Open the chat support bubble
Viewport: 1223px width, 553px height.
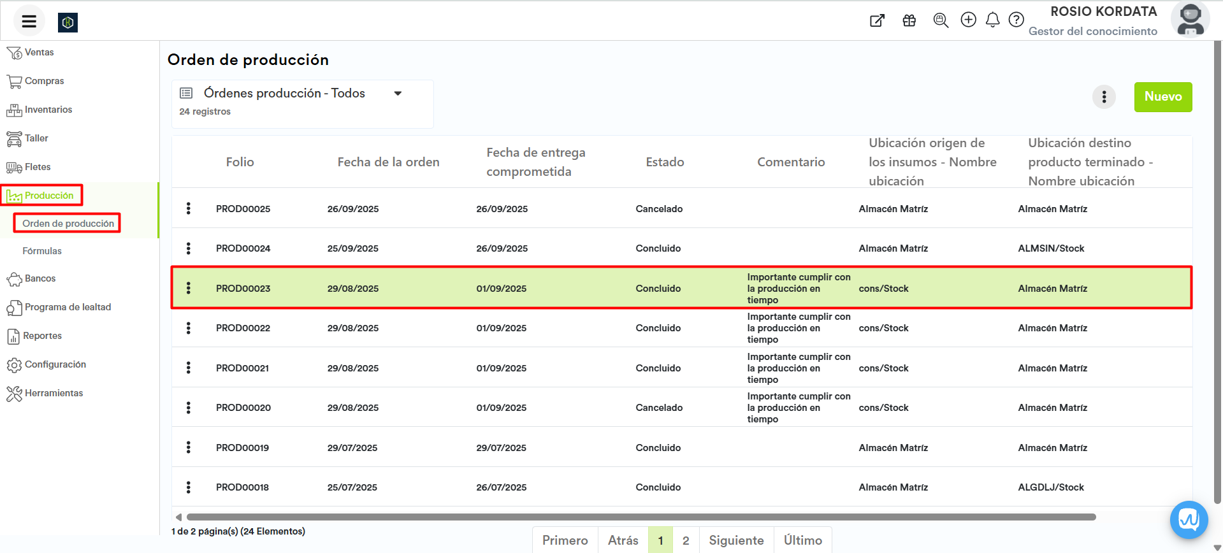click(1189, 520)
